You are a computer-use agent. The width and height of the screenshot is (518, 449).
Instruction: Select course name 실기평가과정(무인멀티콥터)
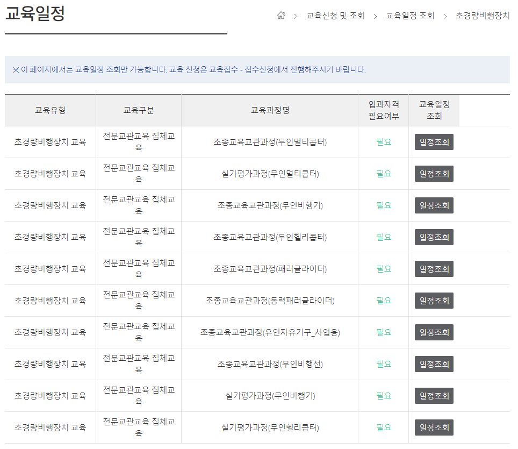270,174
